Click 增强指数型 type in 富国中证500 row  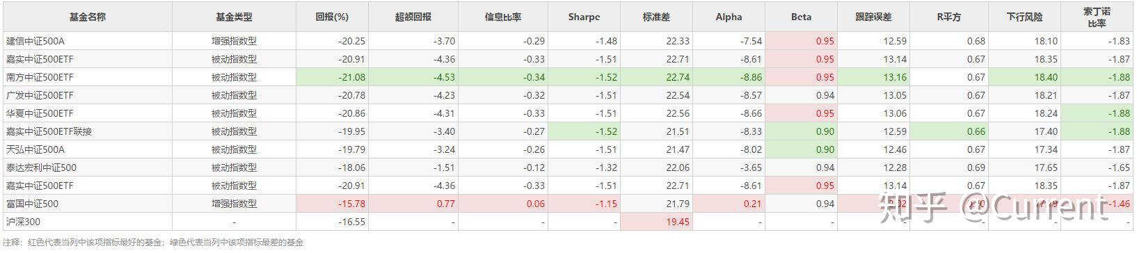pyautogui.click(x=234, y=204)
